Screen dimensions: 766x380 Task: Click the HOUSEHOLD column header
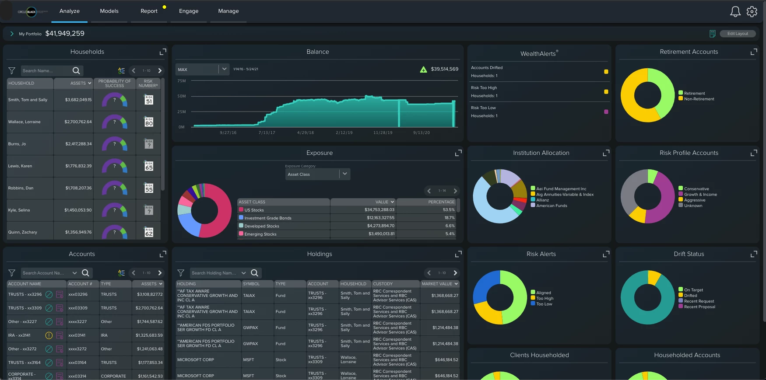click(30, 83)
